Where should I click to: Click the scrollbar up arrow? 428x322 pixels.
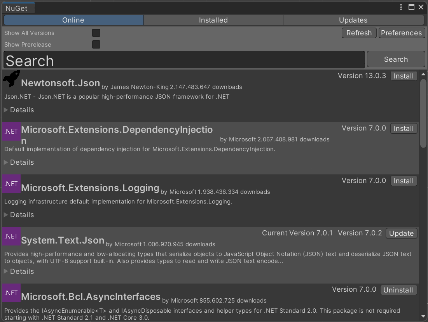coord(423,74)
